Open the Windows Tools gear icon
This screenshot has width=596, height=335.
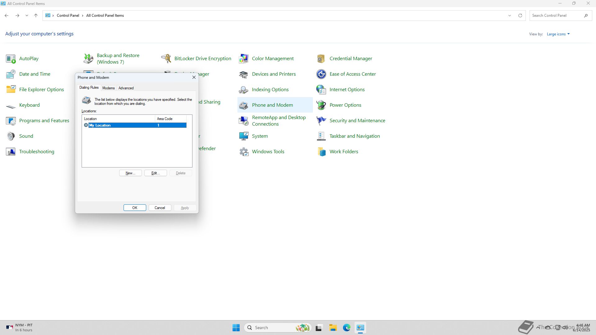tap(244, 152)
